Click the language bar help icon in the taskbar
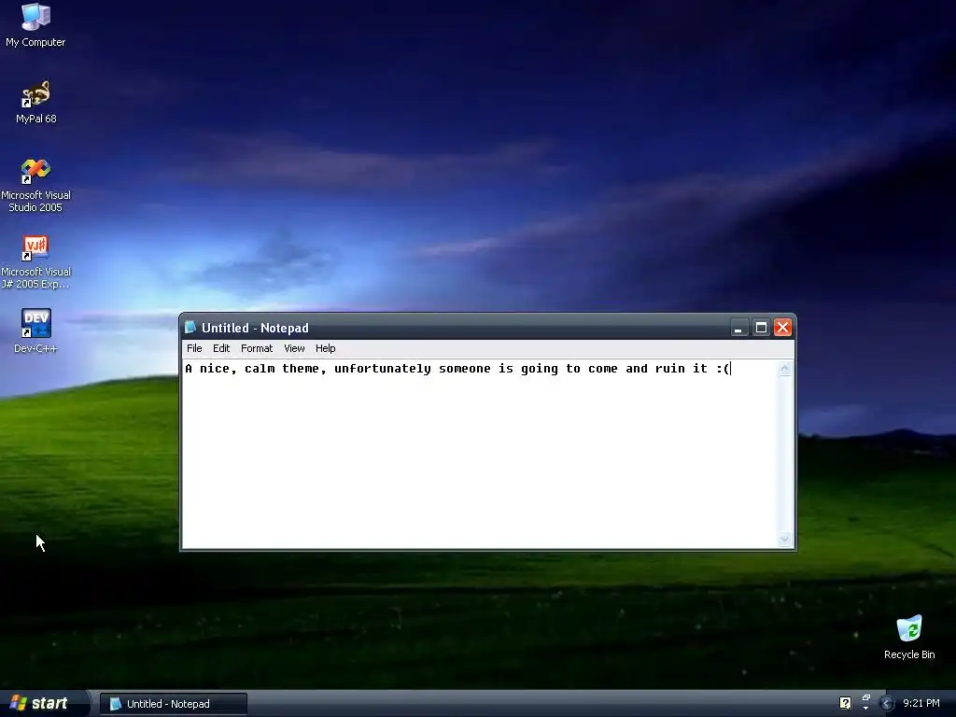956x717 pixels. (x=845, y=703)
